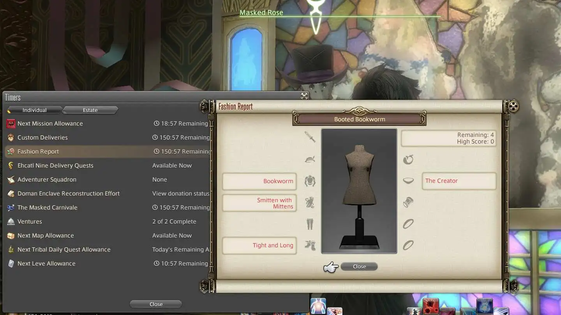Click the Ventures bell icon
This screenshot has height=315, width=561.
(x=11, y=222)
